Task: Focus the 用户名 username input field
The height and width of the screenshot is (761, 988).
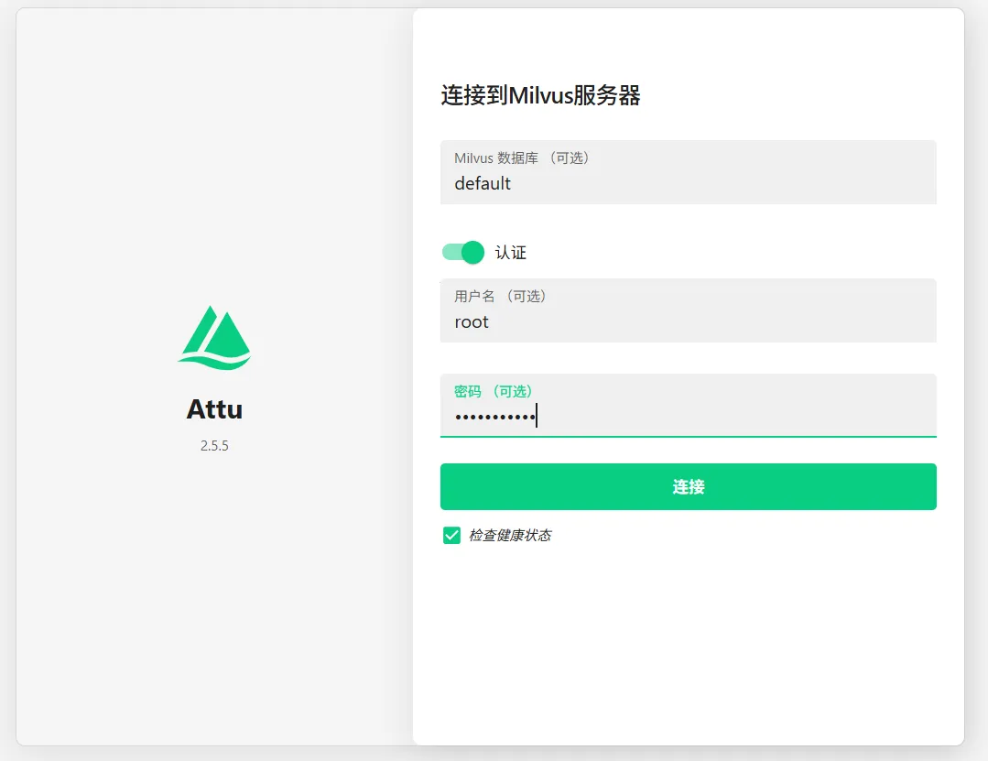Action: (x=688, y=310)
